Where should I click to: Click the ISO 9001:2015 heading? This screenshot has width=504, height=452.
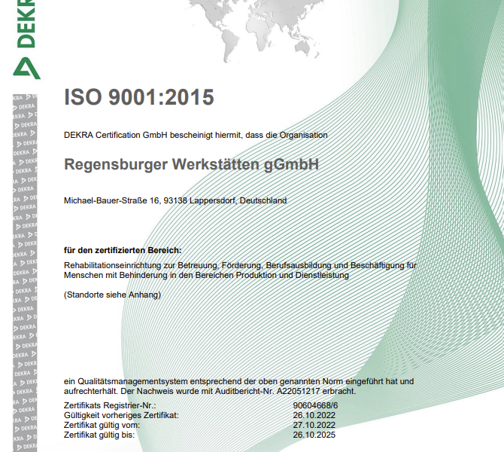point(139,97)
